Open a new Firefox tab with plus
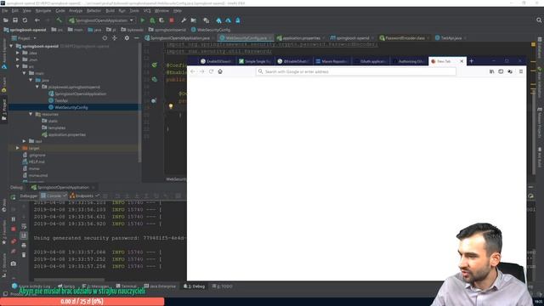 point(471,61)
